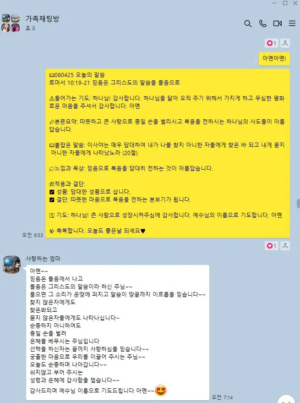Click the heart reaction below the yellow message
This screenshot has width=300, height=403.
[272, 246]
